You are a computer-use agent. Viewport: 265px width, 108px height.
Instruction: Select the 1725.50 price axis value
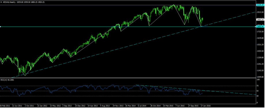[260, 32]
